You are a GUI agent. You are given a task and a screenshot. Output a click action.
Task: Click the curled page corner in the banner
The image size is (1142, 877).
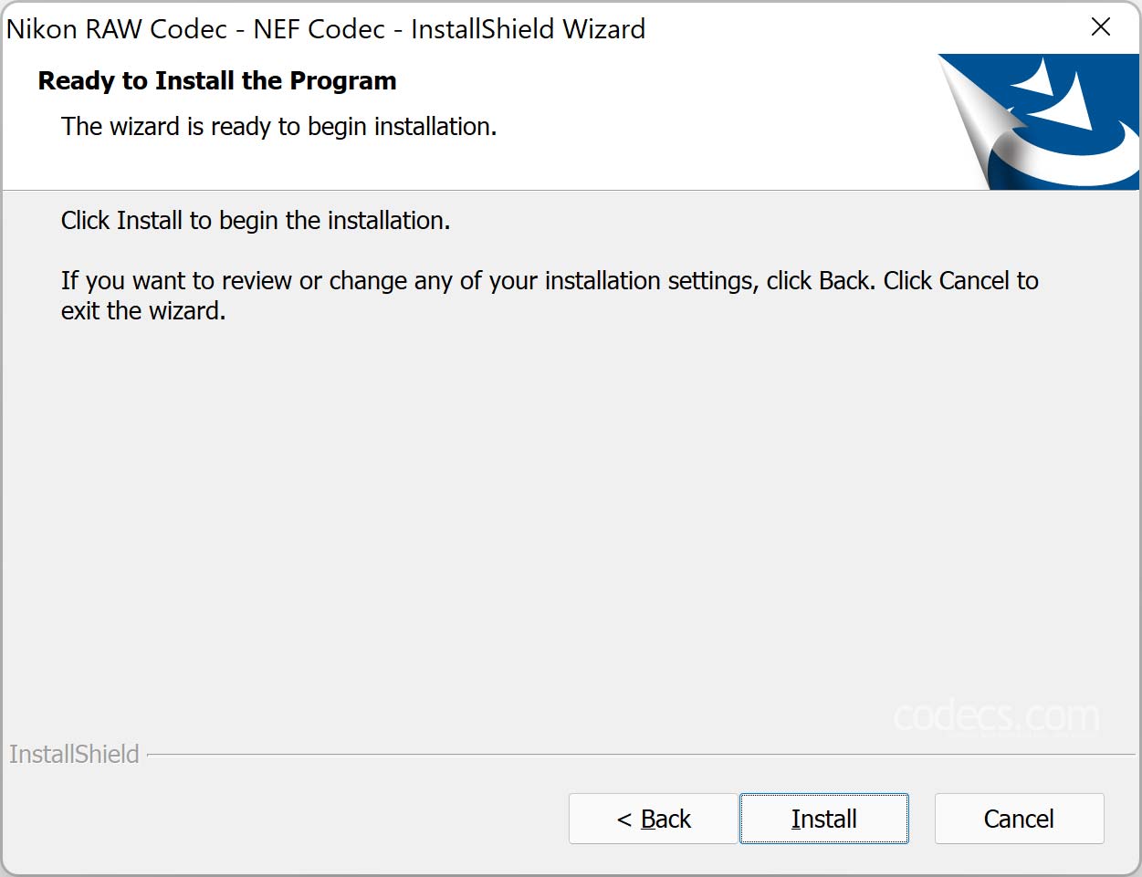977,119
